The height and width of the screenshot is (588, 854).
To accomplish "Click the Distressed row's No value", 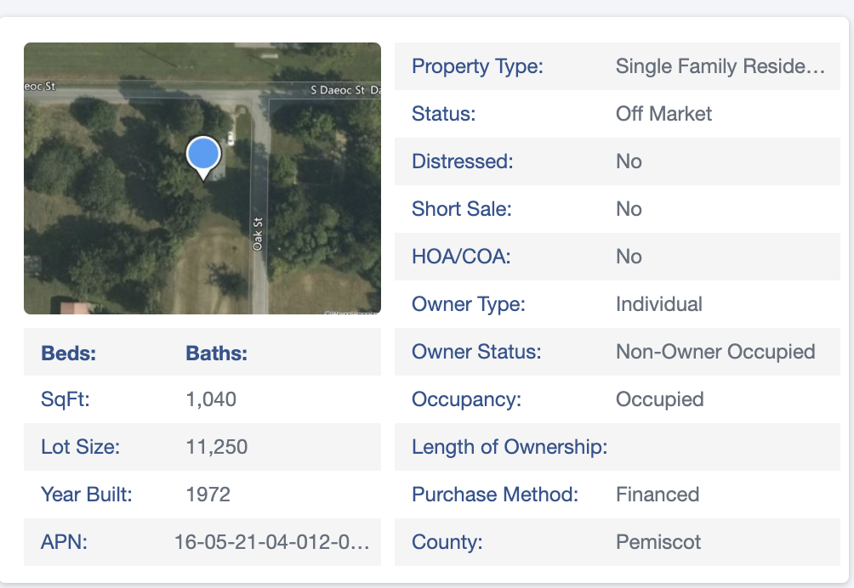I will pos(629,161).
